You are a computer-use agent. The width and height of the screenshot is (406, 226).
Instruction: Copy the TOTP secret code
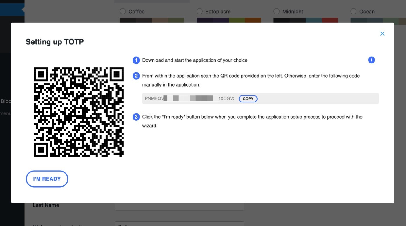[x=248, y=99]
